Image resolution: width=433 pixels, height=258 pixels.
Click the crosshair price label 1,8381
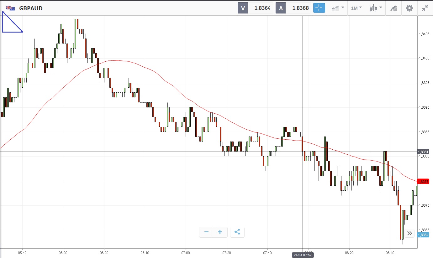(x=423, y=152)
